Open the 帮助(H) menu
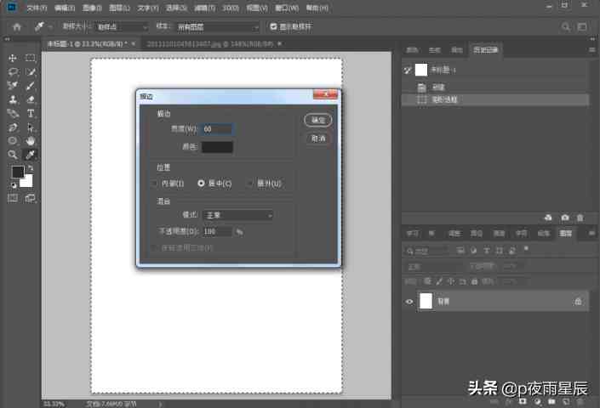This screenshot has width=600, height=408. [317, 8]
